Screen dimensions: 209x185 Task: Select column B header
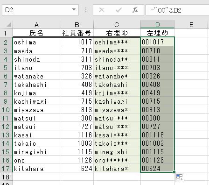tap(77, 25)
